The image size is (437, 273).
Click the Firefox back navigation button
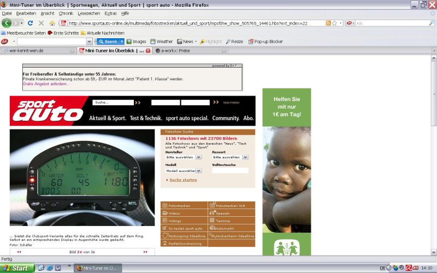tap(7, 23)
